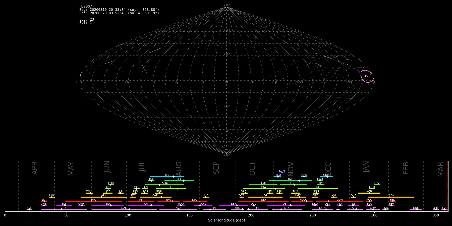Click the ECV shower bar
Viewport: 452px width, 226px height.
377,185
